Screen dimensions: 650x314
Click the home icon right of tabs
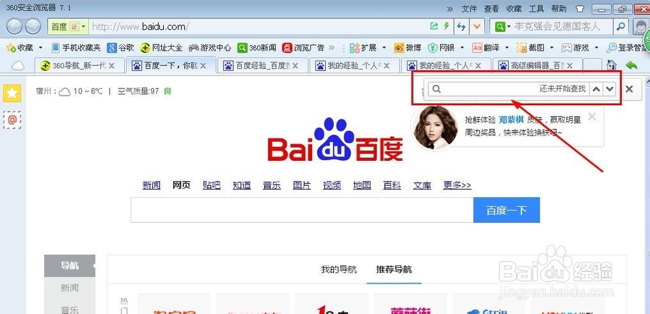(x=611, y=65)
